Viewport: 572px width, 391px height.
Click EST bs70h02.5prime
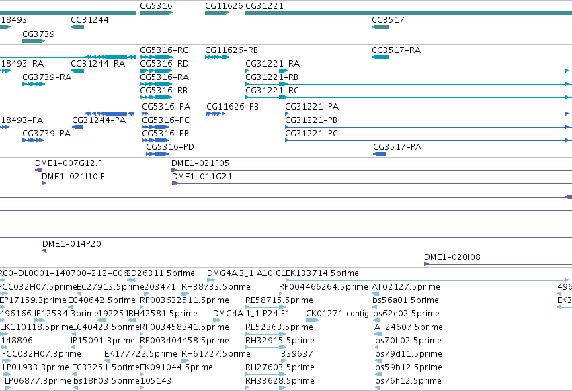coord(408,341)
